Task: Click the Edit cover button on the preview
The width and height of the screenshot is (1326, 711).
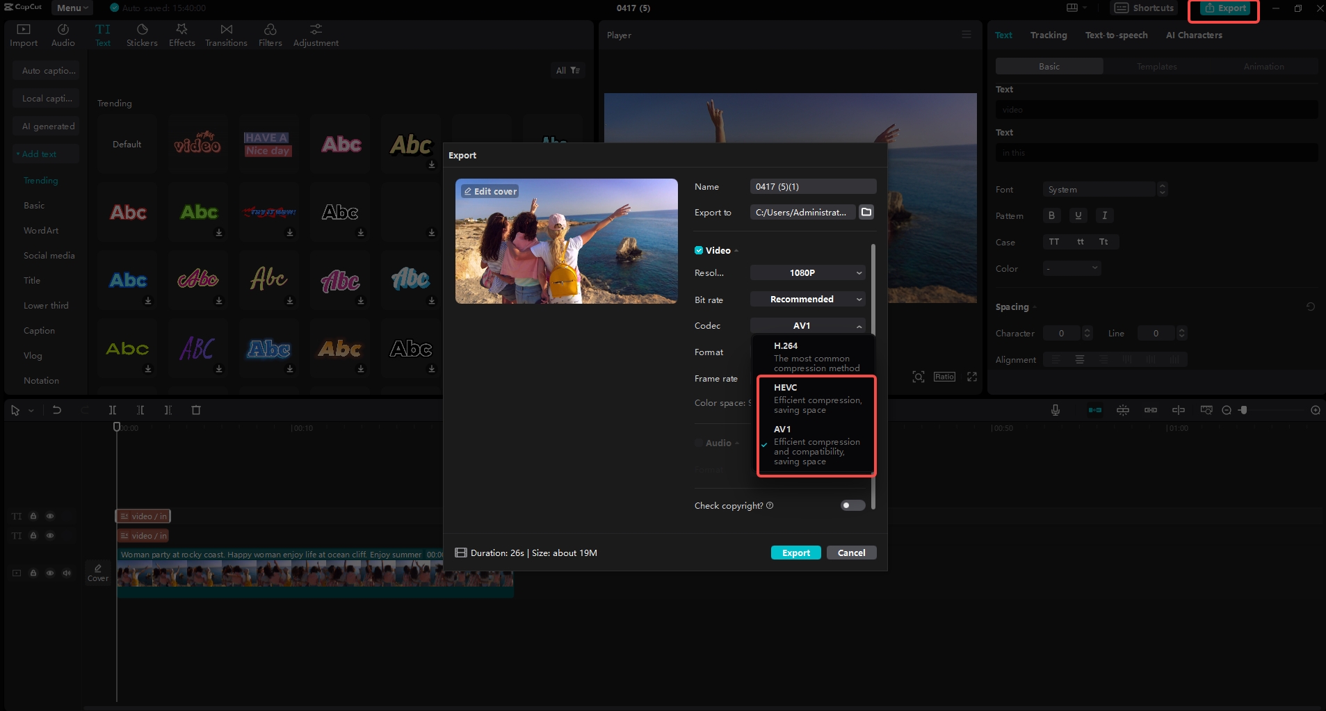Action: click(x=490, y=190)
